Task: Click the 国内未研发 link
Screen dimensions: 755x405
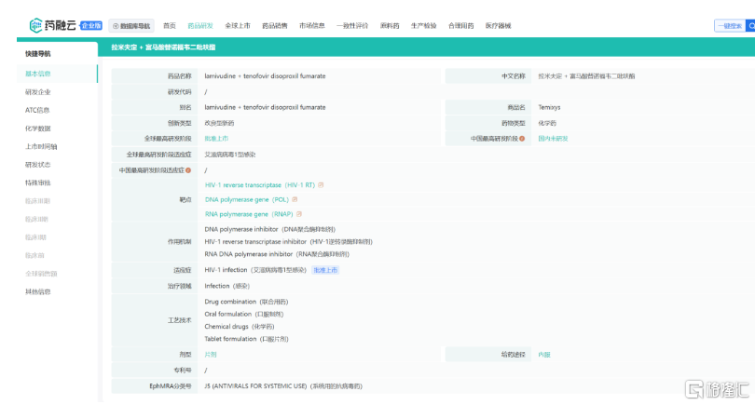Action: [x=553, y=139]
